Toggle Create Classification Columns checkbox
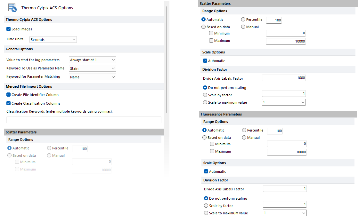 click(x=8, y=103)
